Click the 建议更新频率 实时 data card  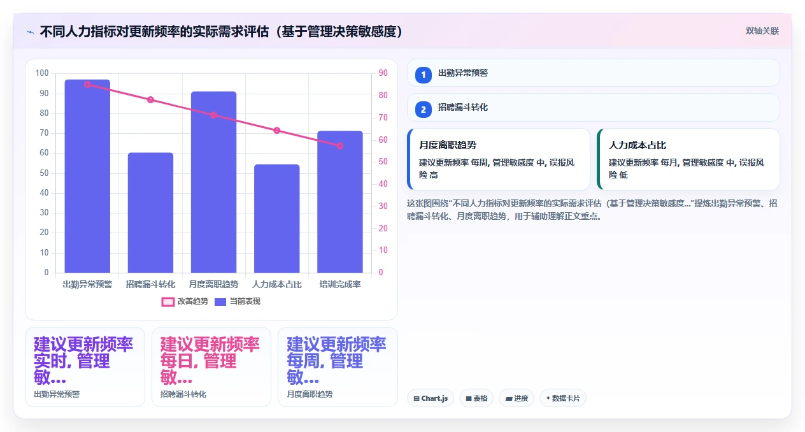tap(85, 367)
